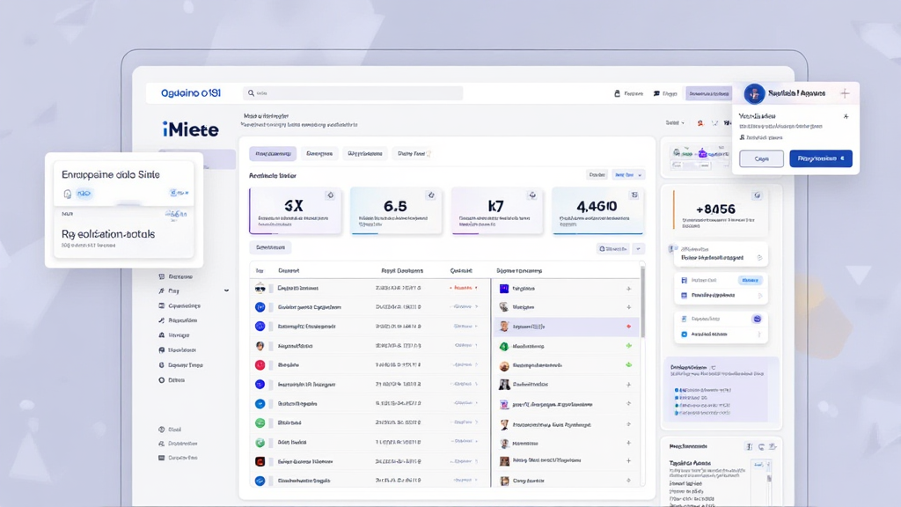Screen dimensions: 901x507
Task: Open the blue dropdown beside the section header
Action: (628, 175)
